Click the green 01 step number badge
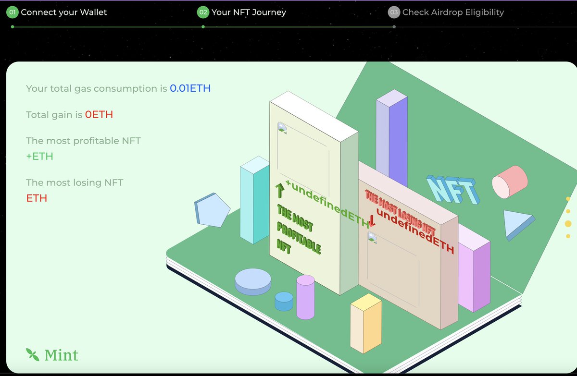 pos(12,12)
